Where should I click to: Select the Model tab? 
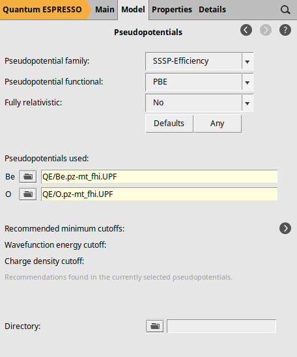[134, 10]
